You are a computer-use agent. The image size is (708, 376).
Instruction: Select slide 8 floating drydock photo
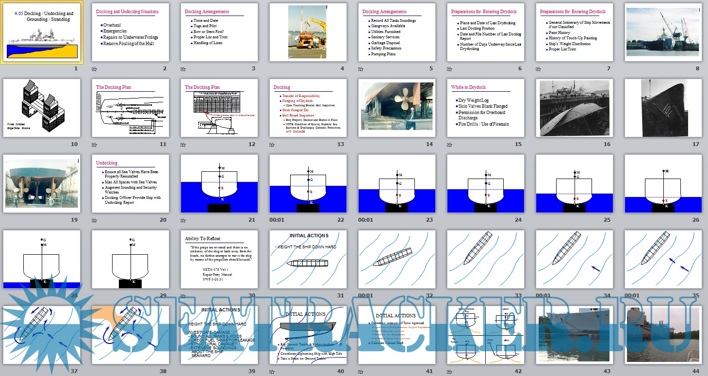pos(663,33)
